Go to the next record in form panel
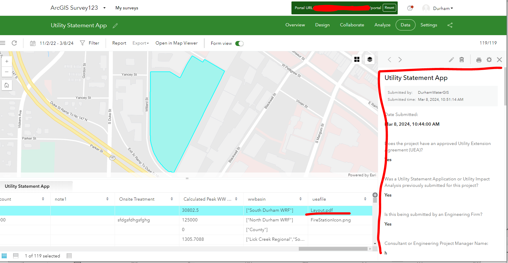 (400, 60)
